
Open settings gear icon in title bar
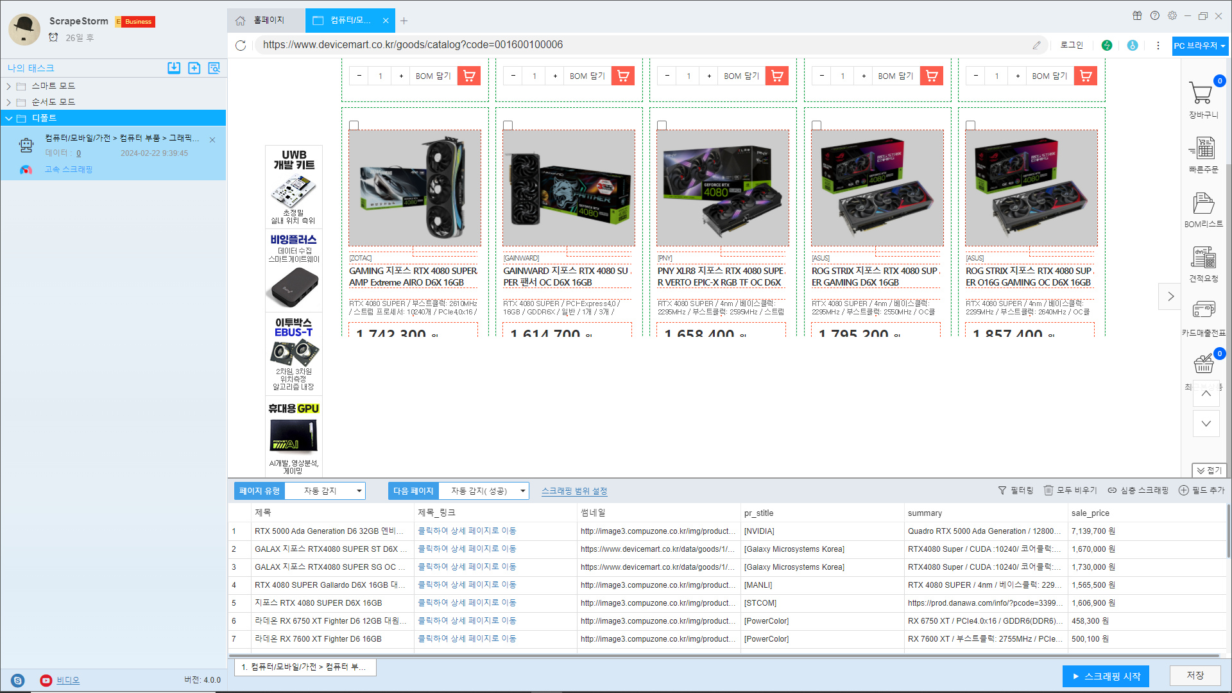click(x=1172, y=16)
